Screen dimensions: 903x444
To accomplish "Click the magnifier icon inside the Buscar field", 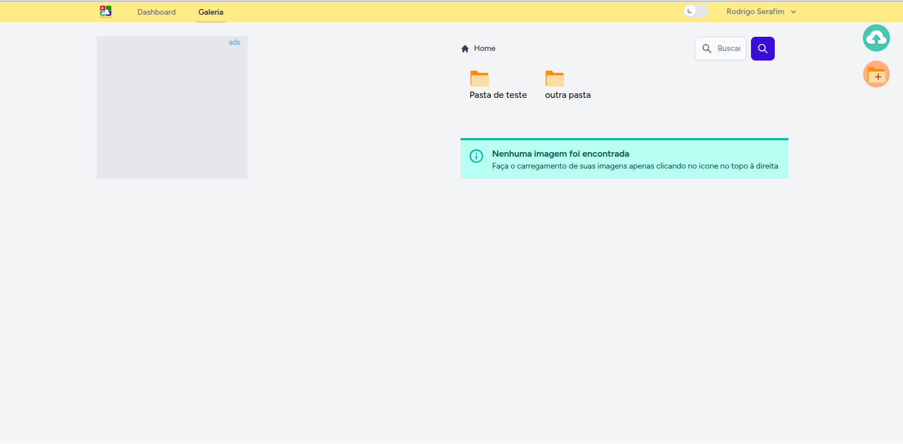I will (707, 49).
